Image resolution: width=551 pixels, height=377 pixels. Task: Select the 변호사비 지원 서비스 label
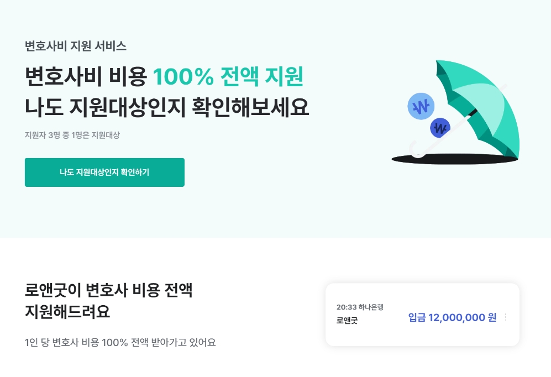[75, 46]
